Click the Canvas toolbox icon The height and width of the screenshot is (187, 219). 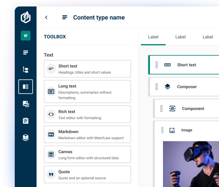click(51, 154)
